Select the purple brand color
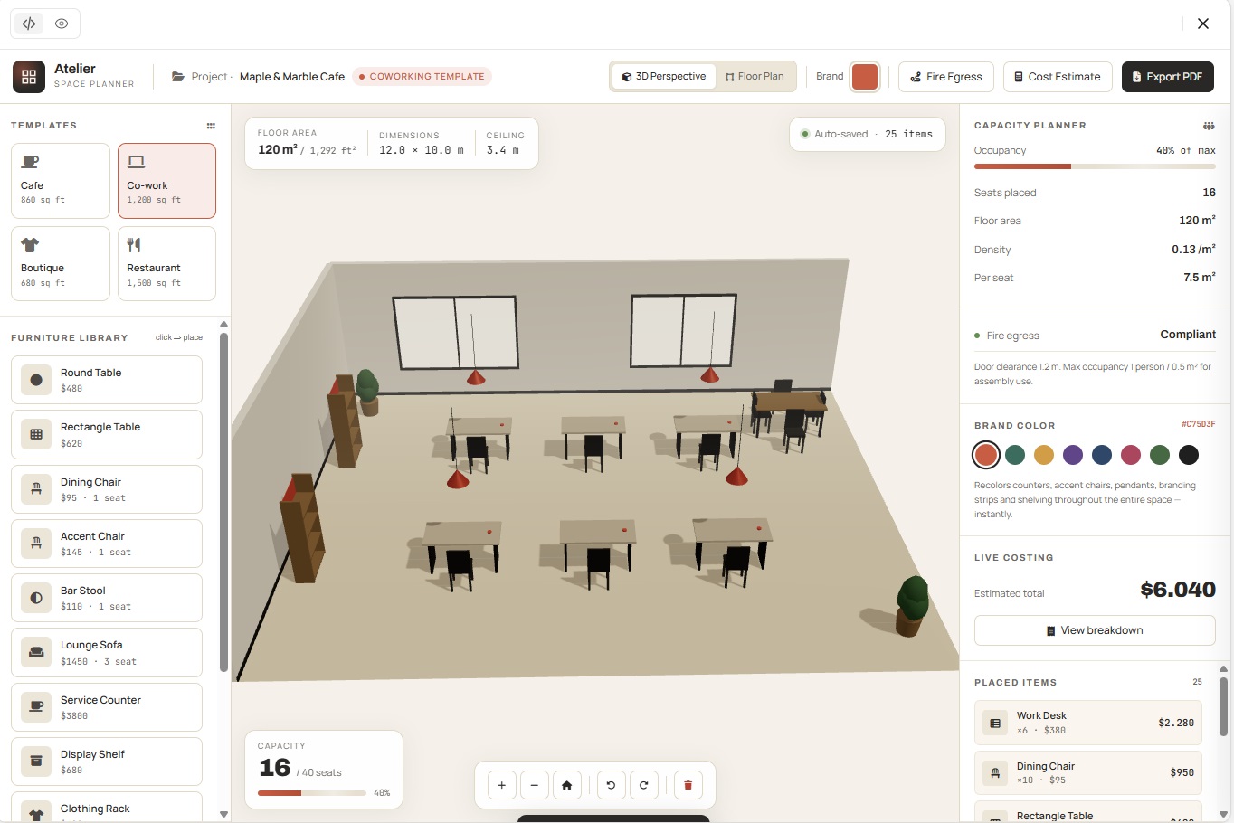The height and width of the screenshot is (823, 1234). (x=1073, y=455)
